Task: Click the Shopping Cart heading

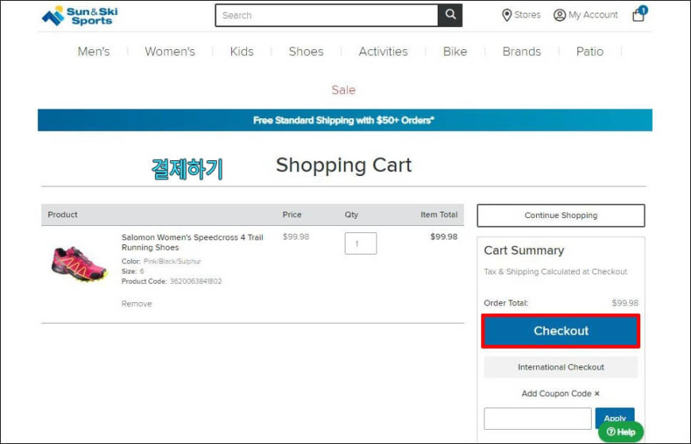Action: pos(344,165)
